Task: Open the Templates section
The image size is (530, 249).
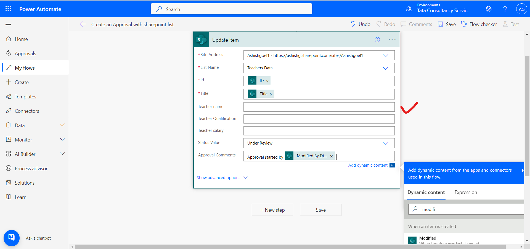Action: [x=25, y=96]
